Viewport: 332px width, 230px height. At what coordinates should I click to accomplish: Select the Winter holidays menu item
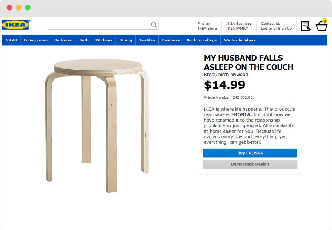240,40
